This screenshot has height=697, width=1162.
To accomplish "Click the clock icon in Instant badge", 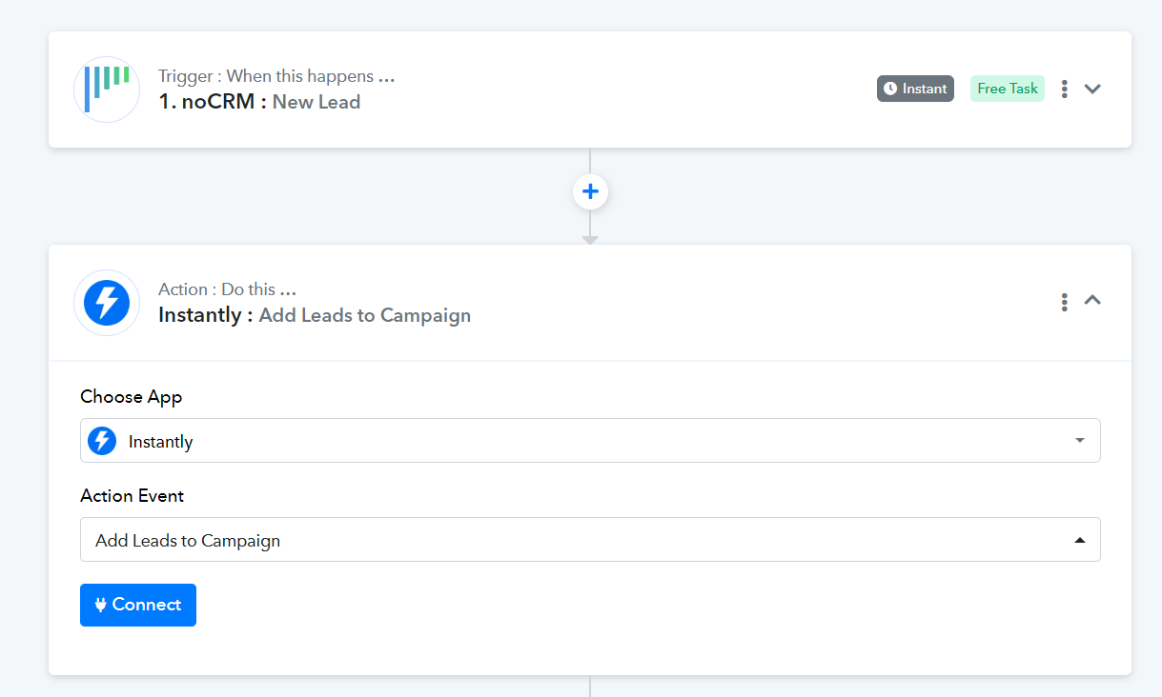I will [x=890, y=89].
